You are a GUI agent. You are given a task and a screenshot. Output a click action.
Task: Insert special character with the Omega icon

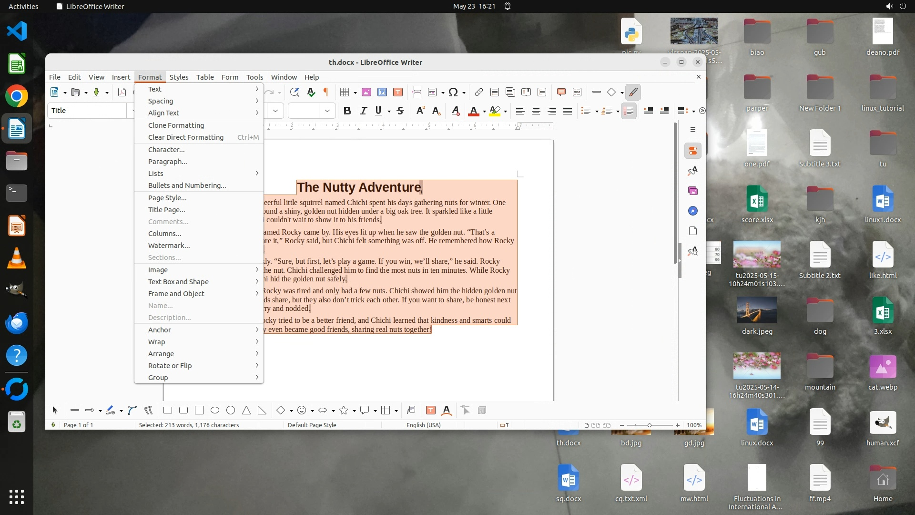pyautogui.click(x=453, y=92)
